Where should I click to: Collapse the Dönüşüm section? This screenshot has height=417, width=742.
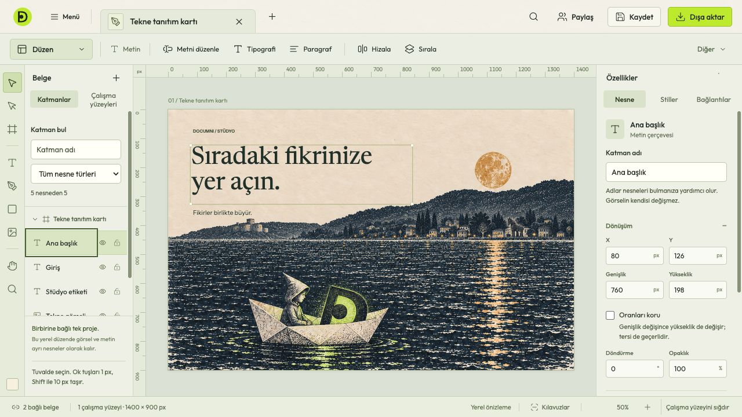pos(724,226)
